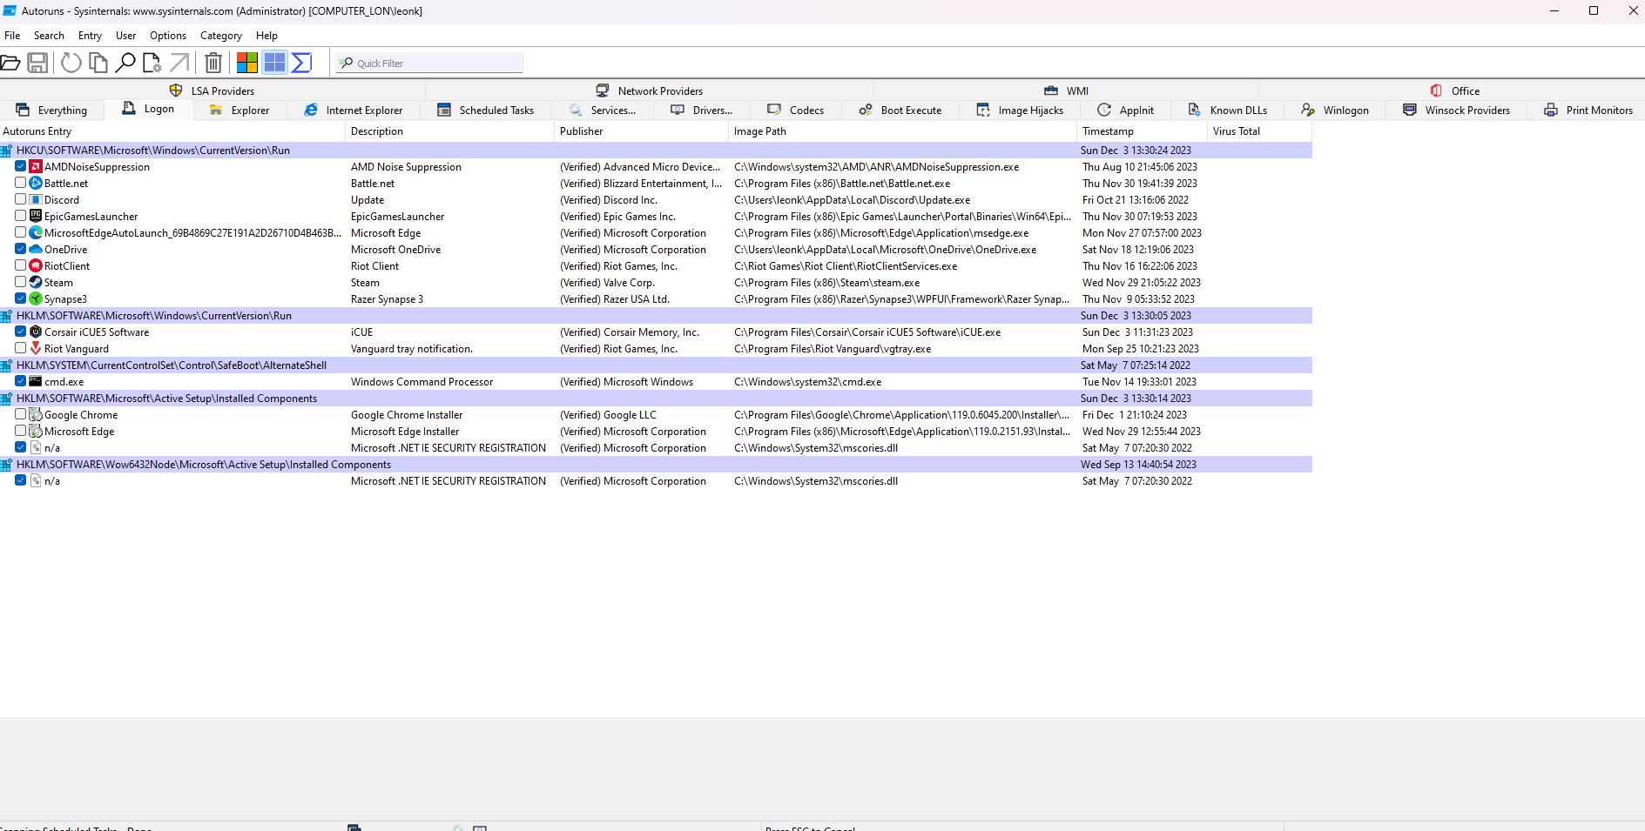Click the Refresh circular arrow icon
1645x831 pixels.
[x=71, y=63]
